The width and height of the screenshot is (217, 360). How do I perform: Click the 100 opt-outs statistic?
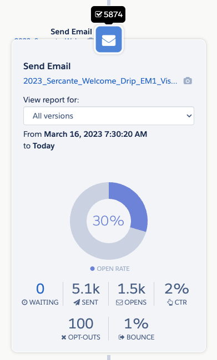tap(81, 324)
